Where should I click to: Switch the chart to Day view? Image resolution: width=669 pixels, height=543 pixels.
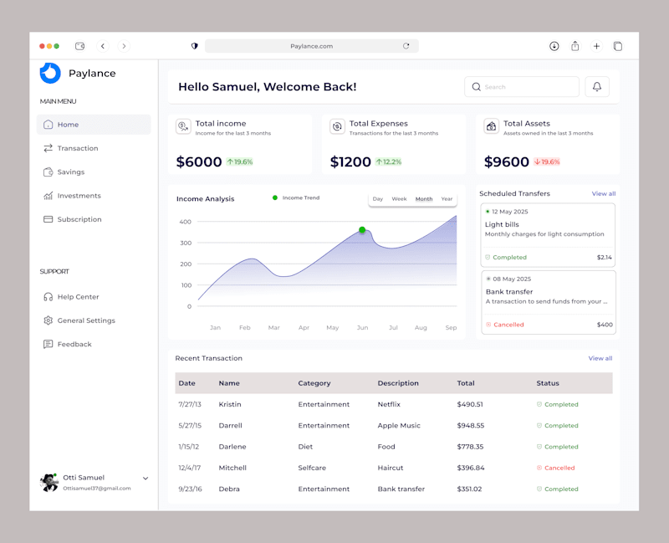[378, 199]
